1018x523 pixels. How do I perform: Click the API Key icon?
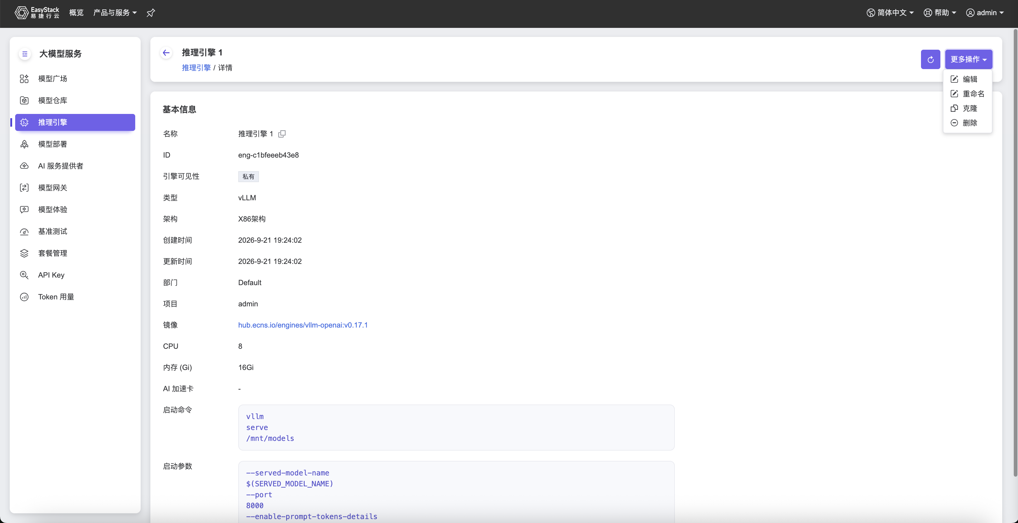tap(24, 275)
